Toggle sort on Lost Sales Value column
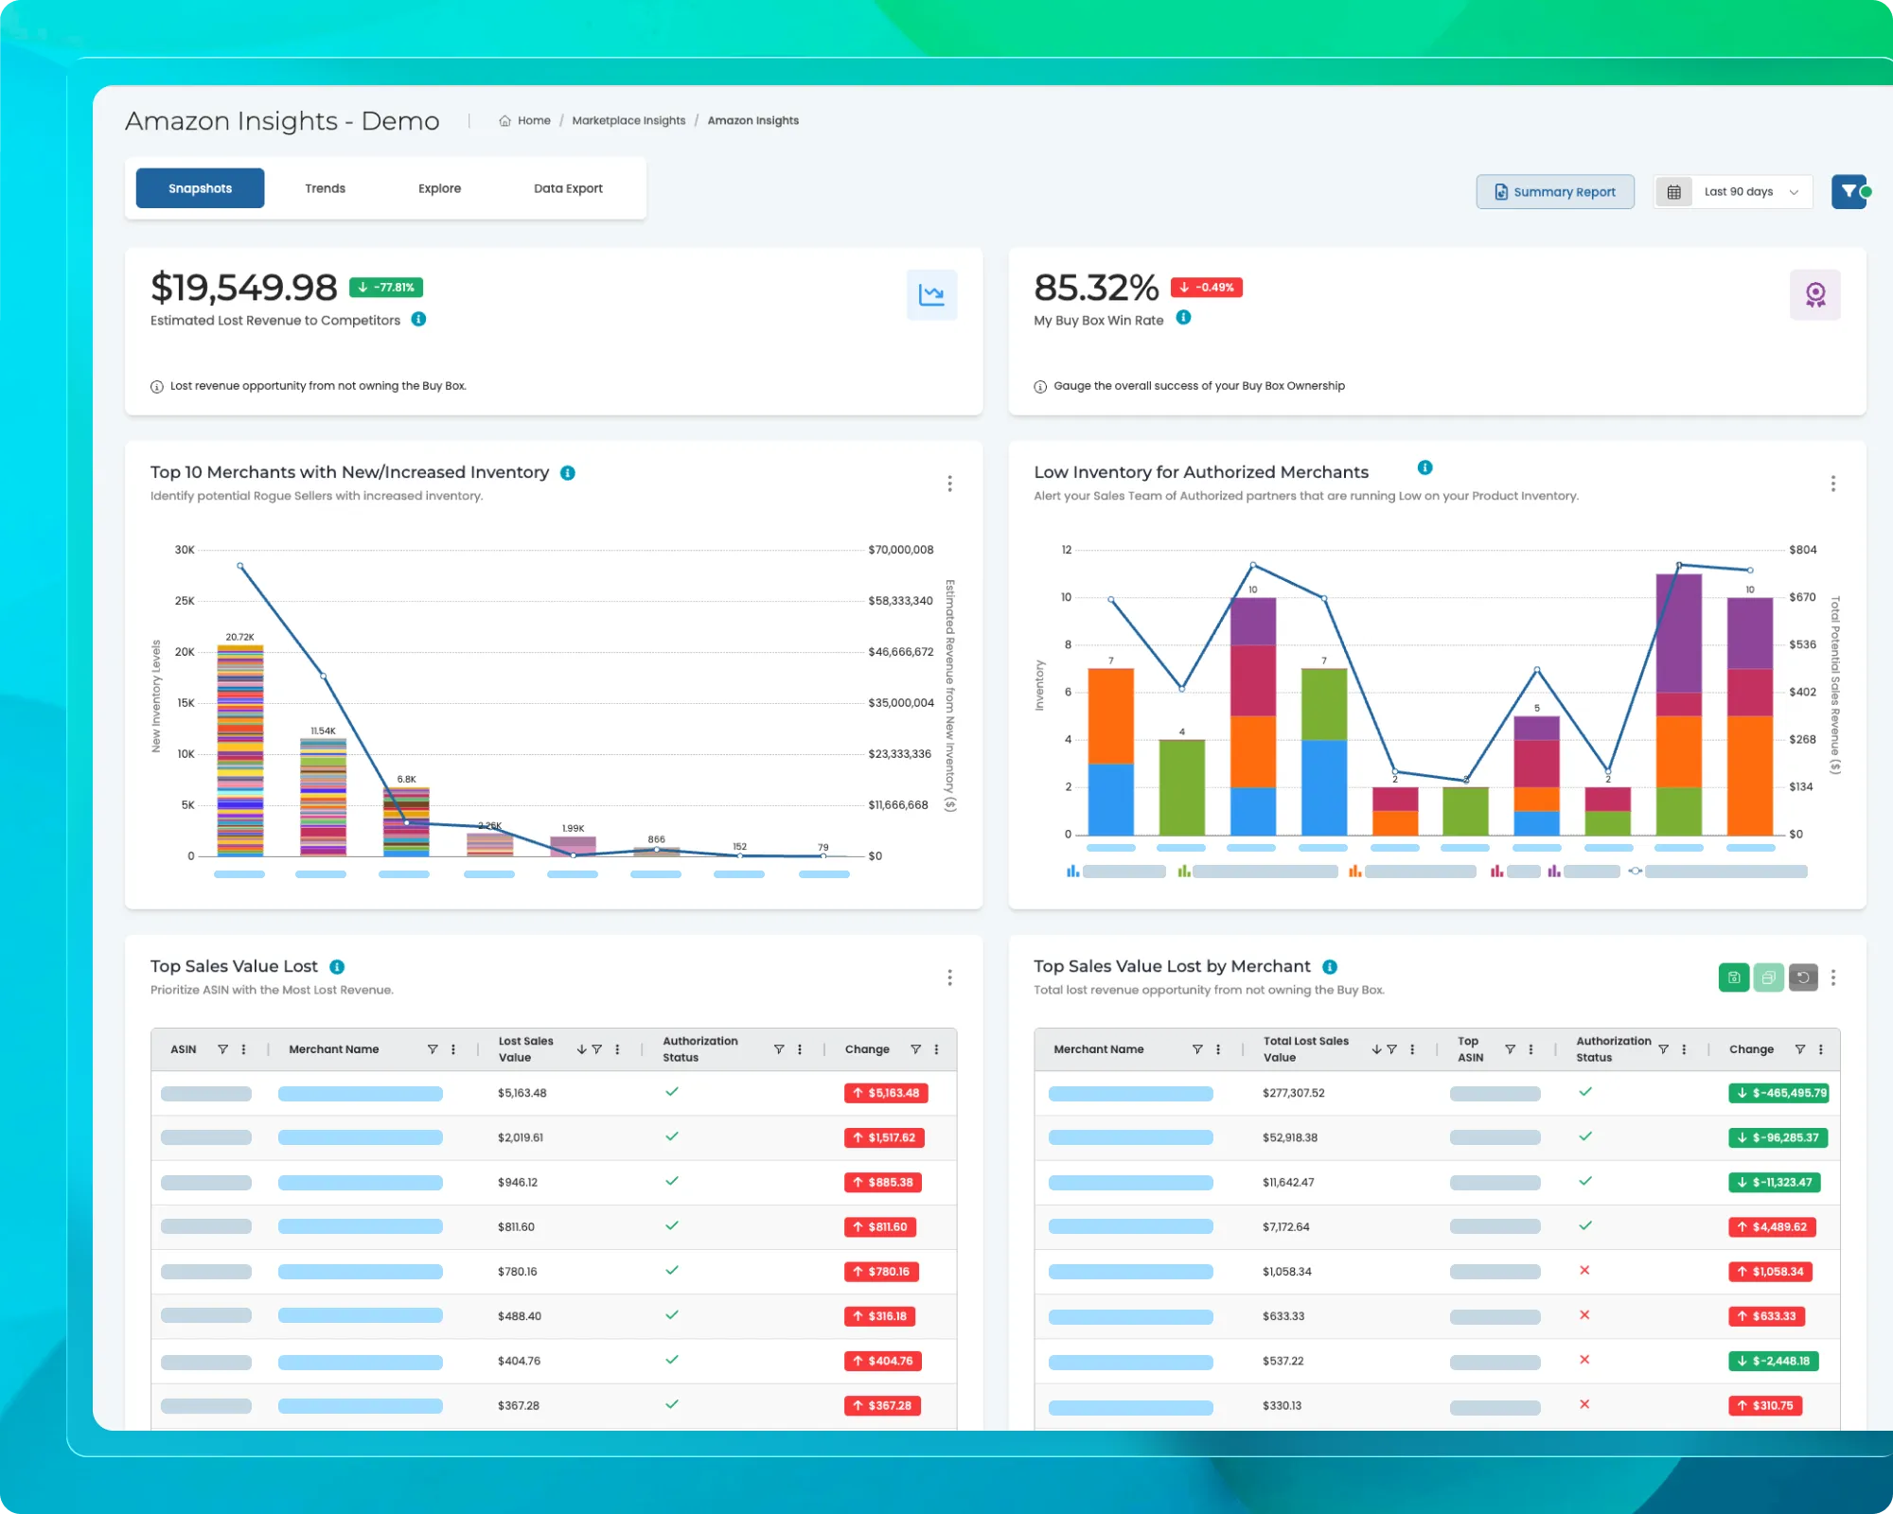This screenshot has height=1514, width=1893. point(583,1048)
